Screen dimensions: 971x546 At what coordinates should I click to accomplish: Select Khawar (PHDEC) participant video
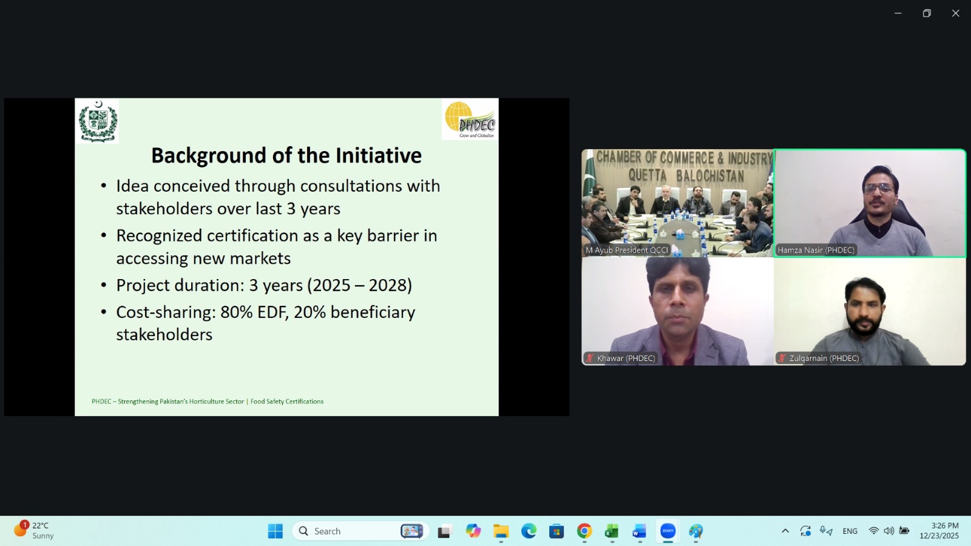[x=677, y=311]
